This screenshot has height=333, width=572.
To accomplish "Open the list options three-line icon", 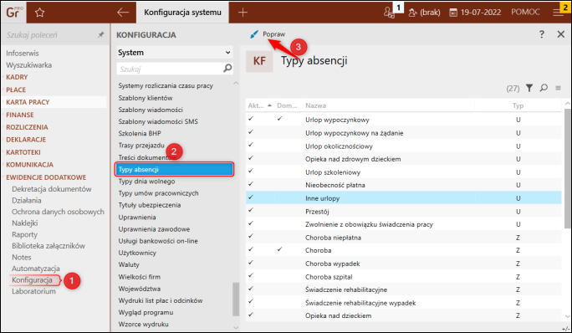I will [x=558, y=88].
